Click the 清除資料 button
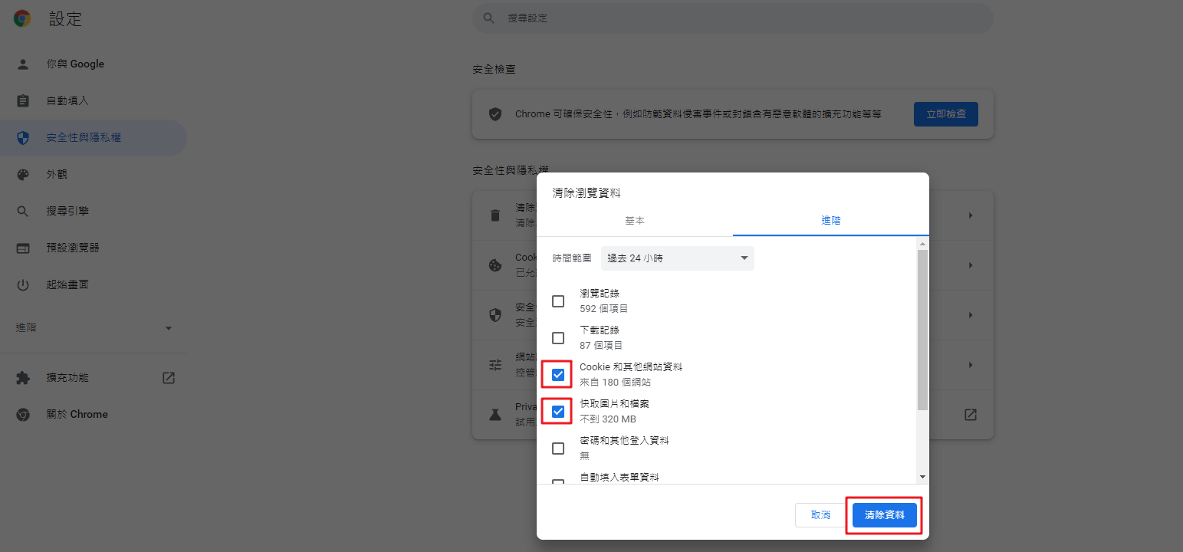Screen dimensions: 1183x552 [x=883, y=515]
